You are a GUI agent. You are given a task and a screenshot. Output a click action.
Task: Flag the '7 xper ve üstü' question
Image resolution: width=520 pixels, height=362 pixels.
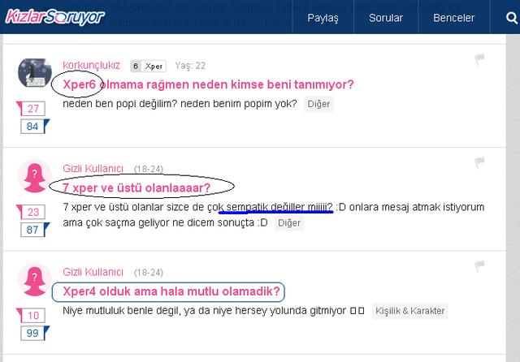click(x=479, y=162)
